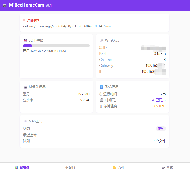Click the RSSI label
Image resolution: width=190 pixels, height=171 pixels.
[103, 54]
